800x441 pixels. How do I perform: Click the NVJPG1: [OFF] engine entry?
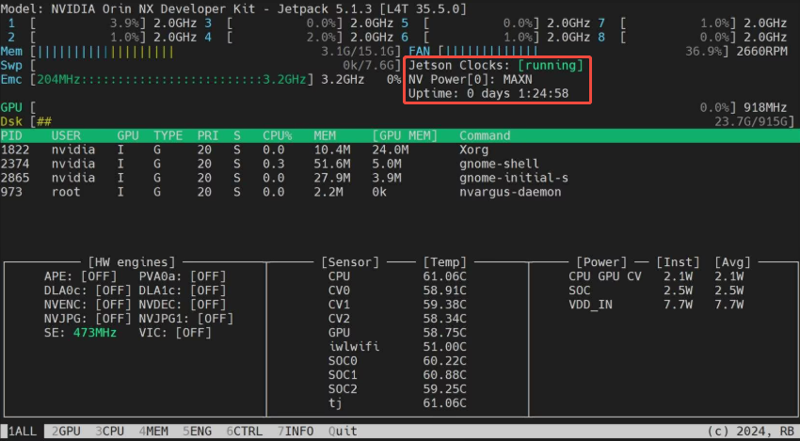[186, 319]
